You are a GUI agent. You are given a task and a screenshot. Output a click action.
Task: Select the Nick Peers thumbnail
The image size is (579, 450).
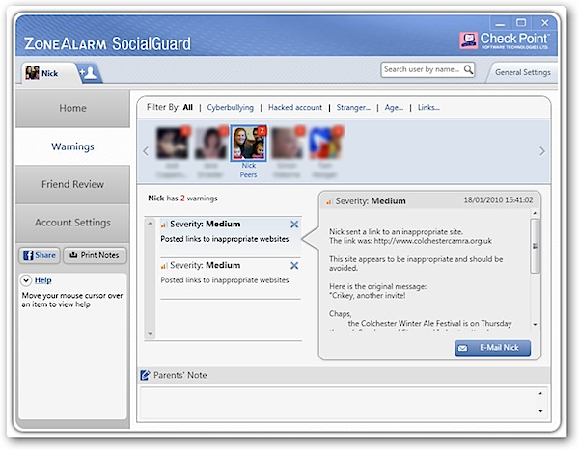coord(248,144)
